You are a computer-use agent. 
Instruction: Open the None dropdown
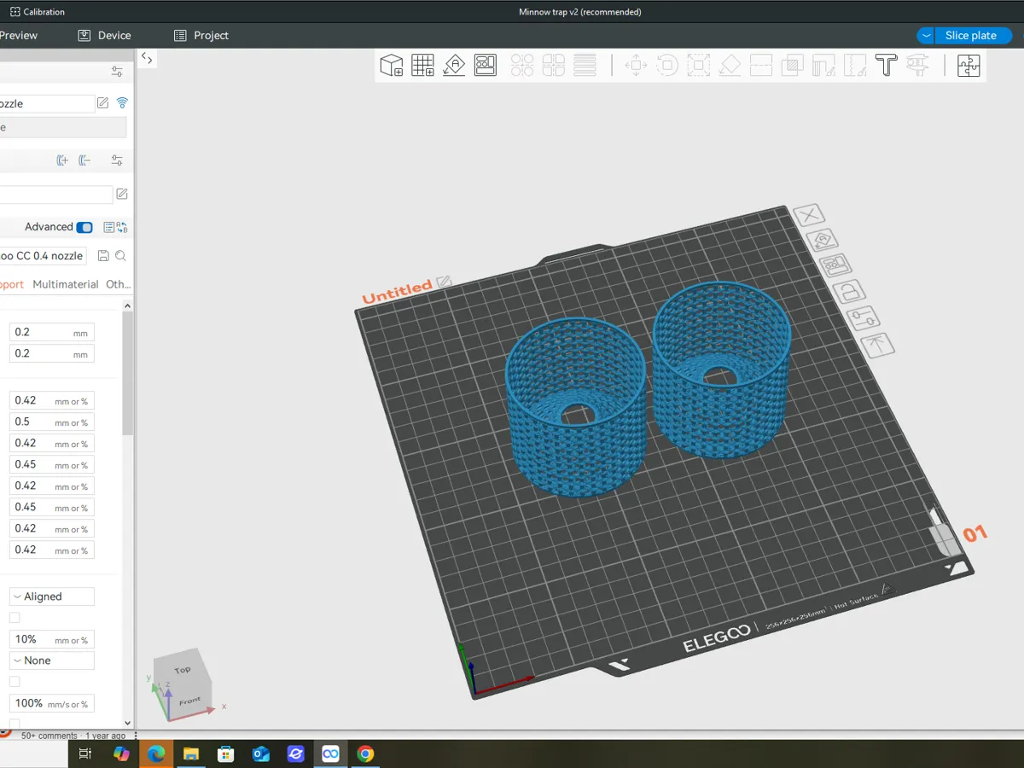(x=52, y=660)
